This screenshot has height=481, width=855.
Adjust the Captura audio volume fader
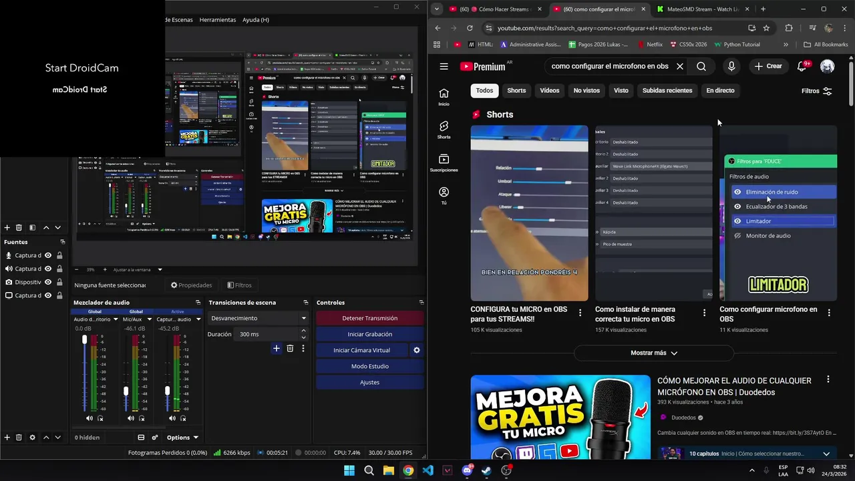click(x=167, y=391)
